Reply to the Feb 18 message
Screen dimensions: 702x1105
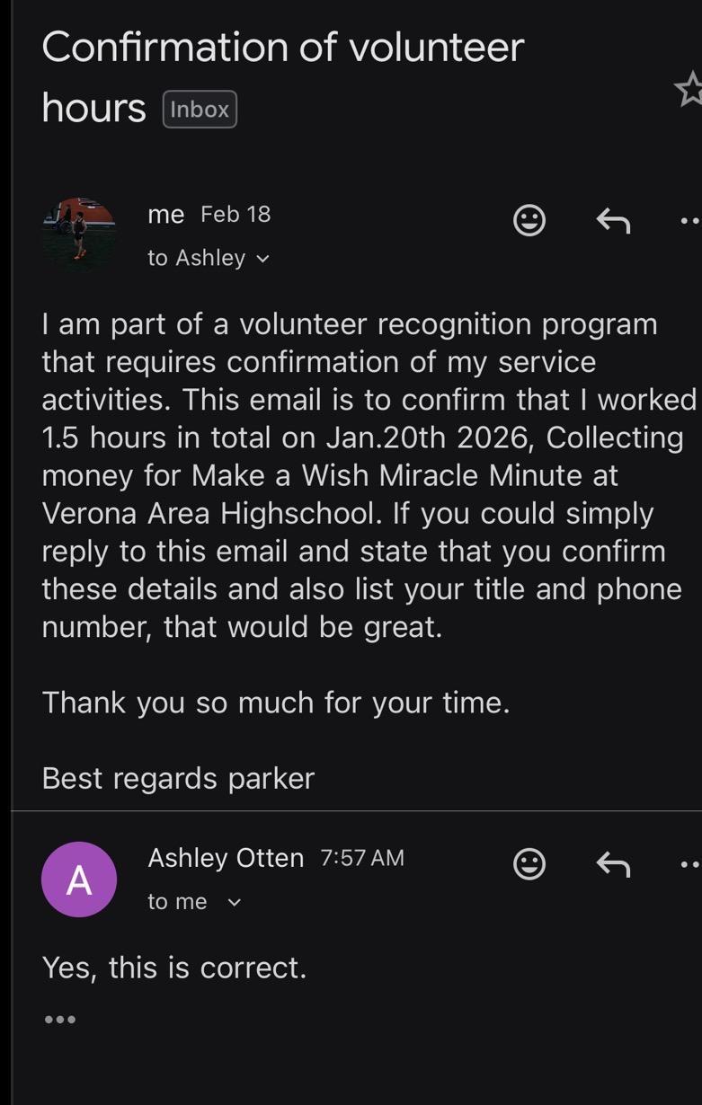(x=613, y=220)
